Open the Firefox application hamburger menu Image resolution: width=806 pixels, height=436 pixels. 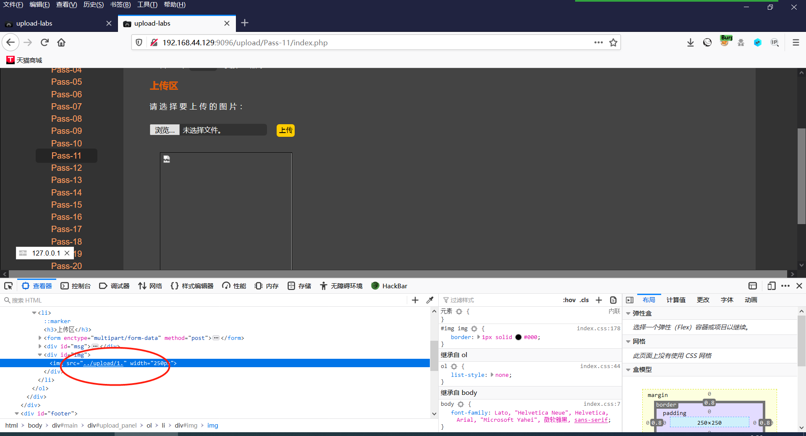pyautogui.click(x=796, y=42)
